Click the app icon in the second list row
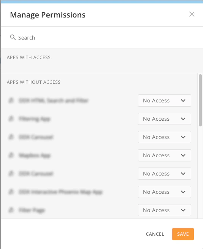Screen dimensions: 203x249 (x=11, y=119)
